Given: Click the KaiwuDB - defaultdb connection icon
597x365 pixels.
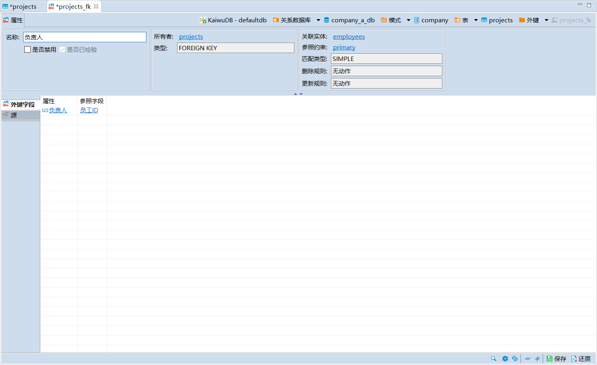Looking at the screenshot, I should 203,20.
